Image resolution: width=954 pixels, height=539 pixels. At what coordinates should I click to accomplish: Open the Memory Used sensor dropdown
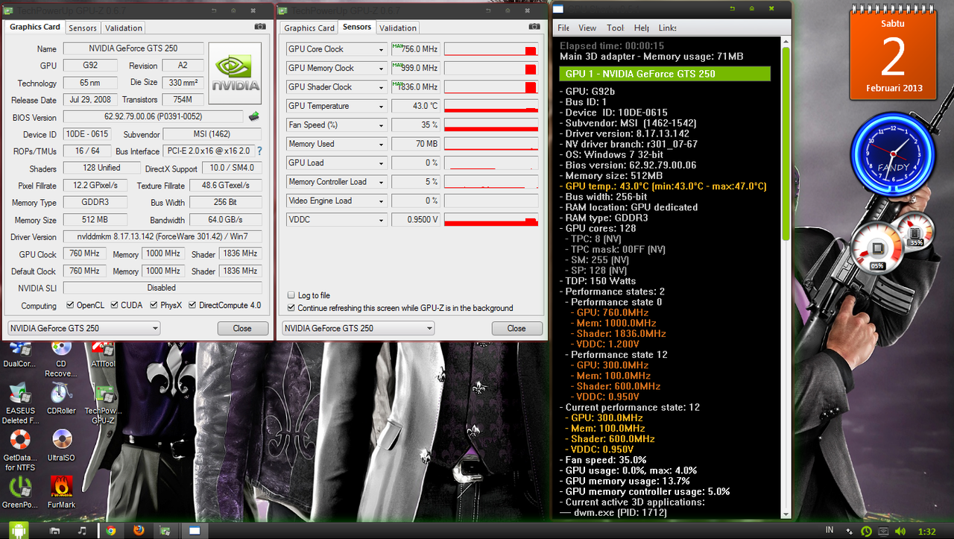(382, 144)
